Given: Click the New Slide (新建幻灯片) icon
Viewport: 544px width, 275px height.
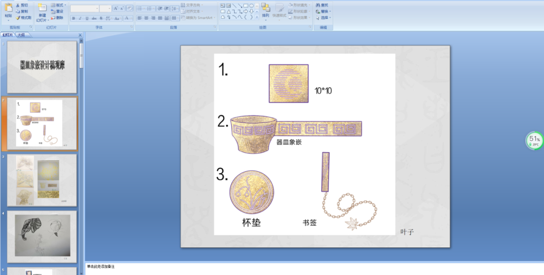Looking at the screenshot, I should [x=42, y=8].
